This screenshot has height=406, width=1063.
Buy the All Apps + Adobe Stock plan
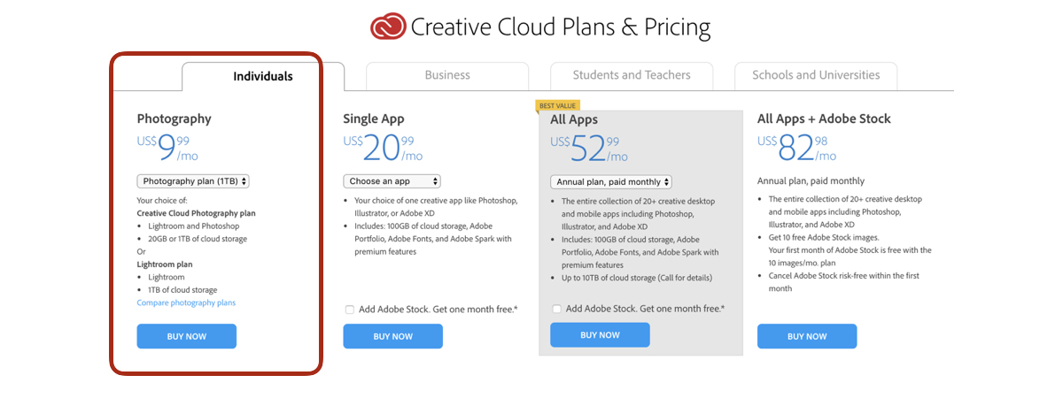coord(807,336)
